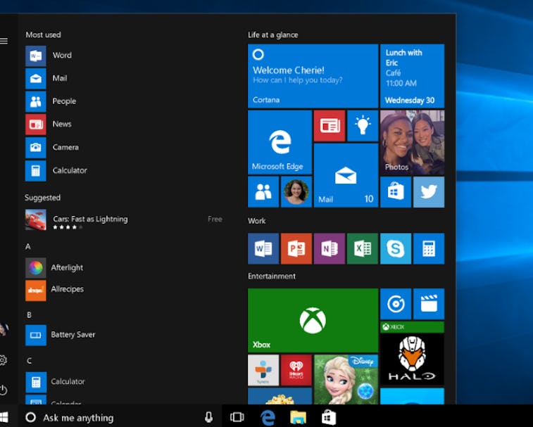Screen dimensions: 533x427
Task: Click the microphone icon in search bar
Action: click(208, 417)
